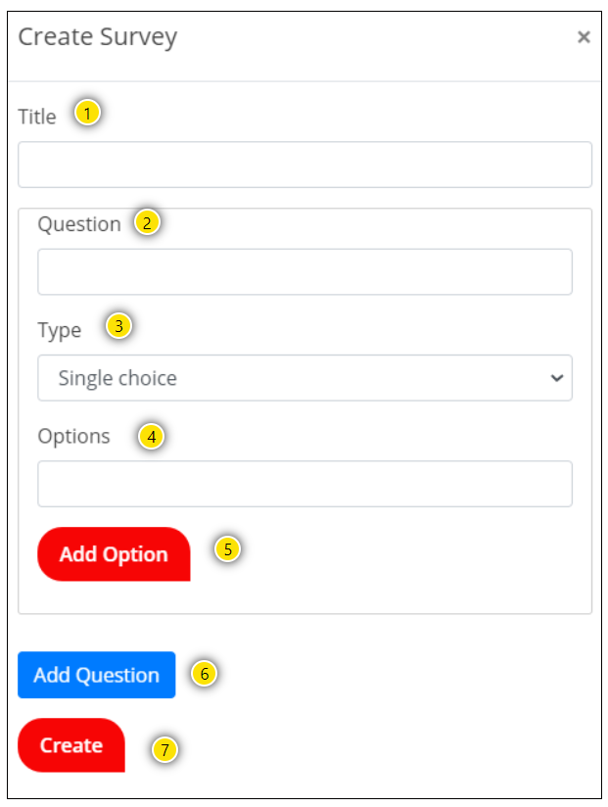Focus the Question text field
The image size is (608, 807).
304,271
